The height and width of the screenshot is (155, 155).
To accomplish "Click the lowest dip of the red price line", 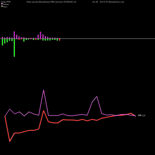I will tap(10, 141).
